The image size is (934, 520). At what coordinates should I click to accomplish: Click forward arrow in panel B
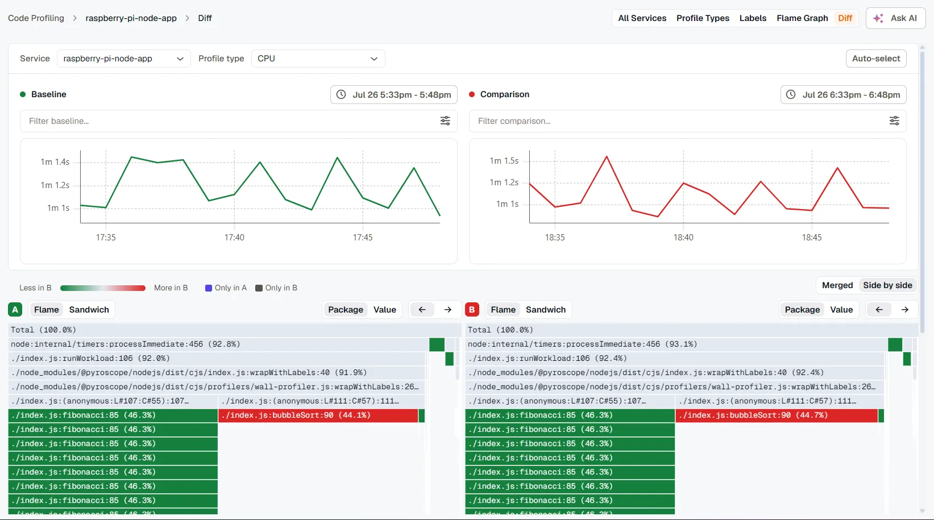[905, 310]
